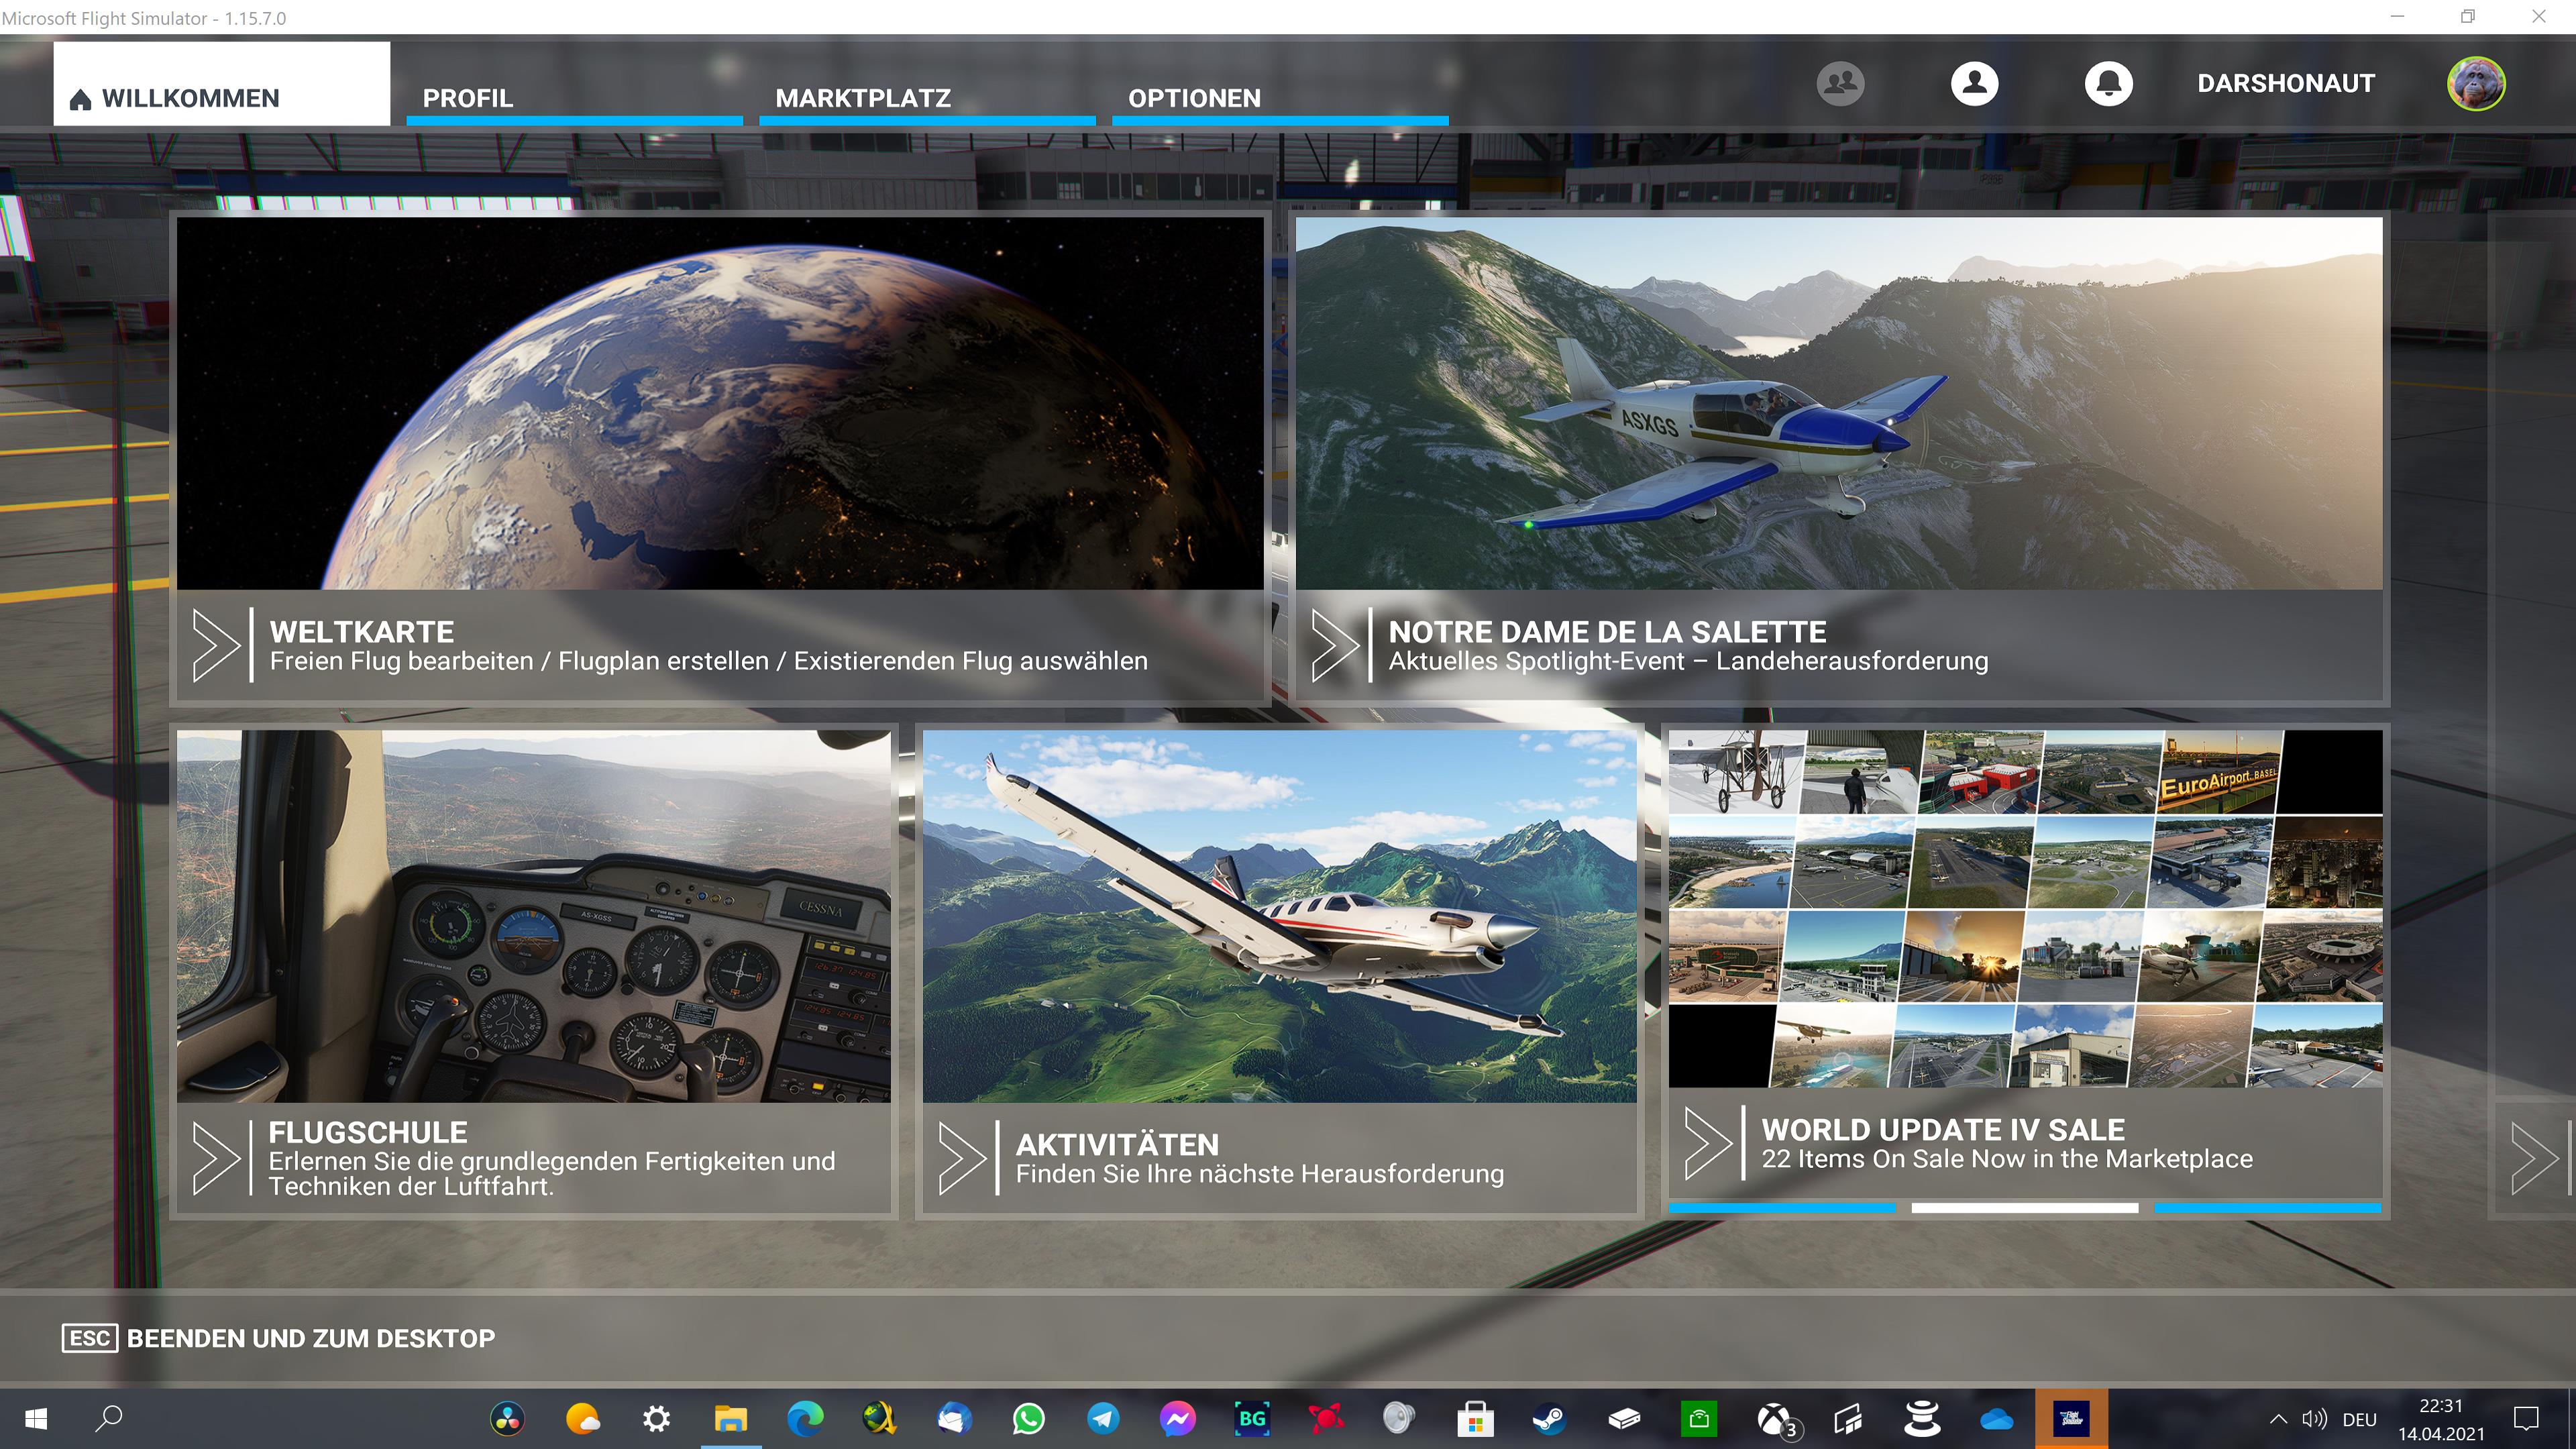Click the chevron beside FLUGSCHULE

click(216, 1158)
